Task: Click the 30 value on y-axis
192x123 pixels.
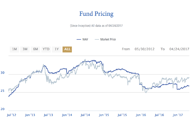Action: pyautogui.click(x=3, y=73)
